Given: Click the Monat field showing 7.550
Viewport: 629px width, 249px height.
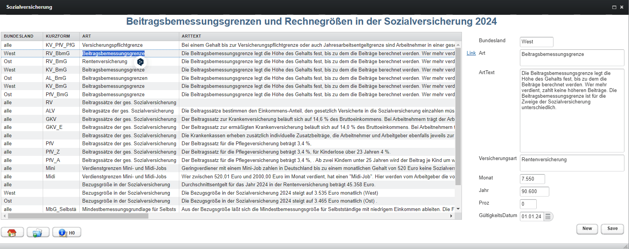Looking at the screenshot, I should pos(532,179).
